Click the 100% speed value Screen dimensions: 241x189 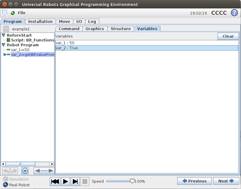click(140, 181)
